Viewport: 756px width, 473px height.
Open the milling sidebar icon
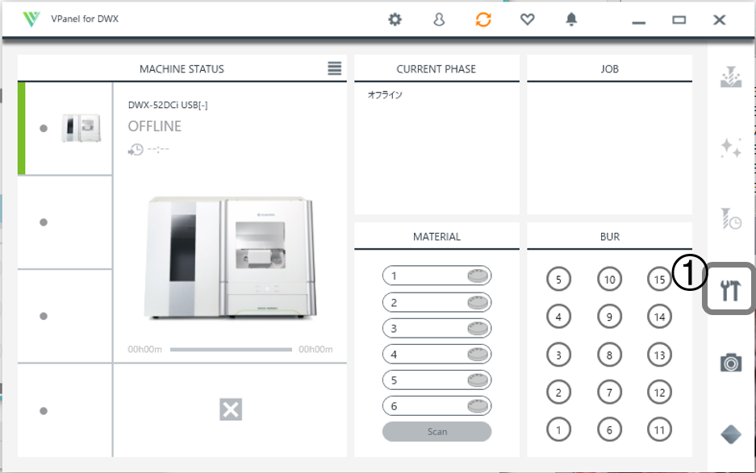click(731, 77)
